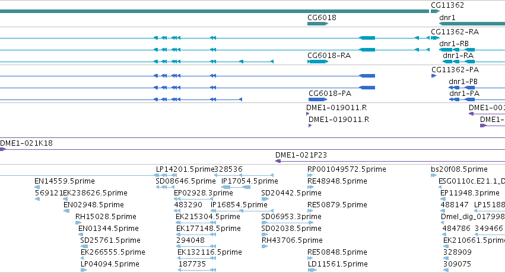Select the RE50879.5prime EST label
The height and width of the screenshot is (273, 505).
tap(337, 205)
